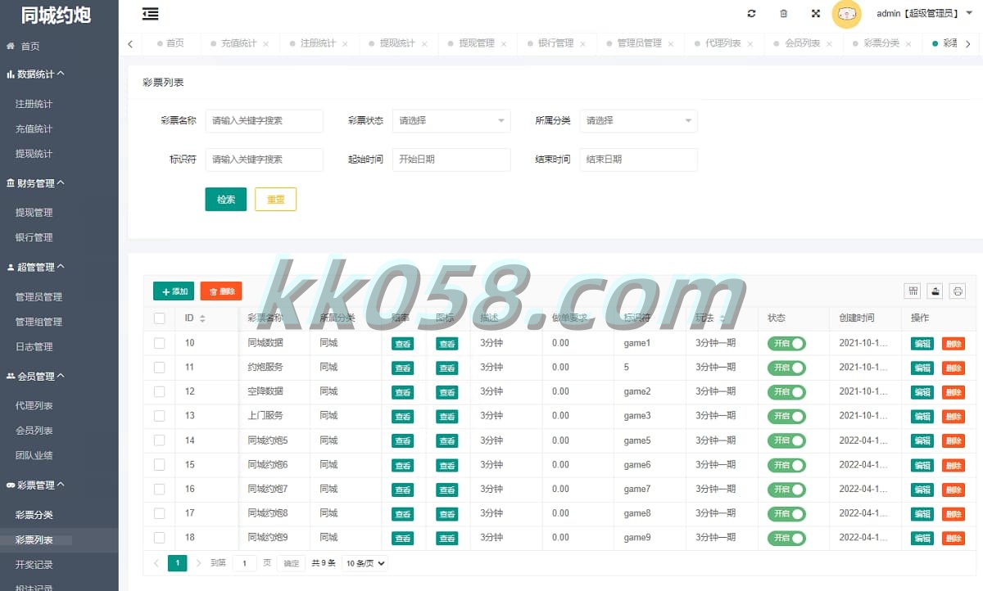Open the 所属分类 dropdown

[x=638, y=120]
